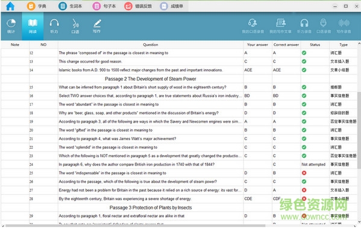Minimize the application window

pyautogui.click(x=335, y=7)
